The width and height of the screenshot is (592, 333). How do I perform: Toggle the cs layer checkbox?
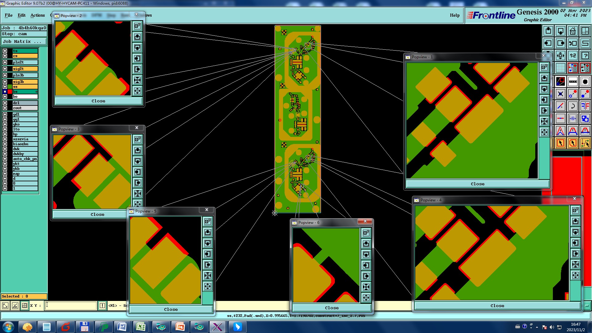pyautogui.click(x=5, y=56)
